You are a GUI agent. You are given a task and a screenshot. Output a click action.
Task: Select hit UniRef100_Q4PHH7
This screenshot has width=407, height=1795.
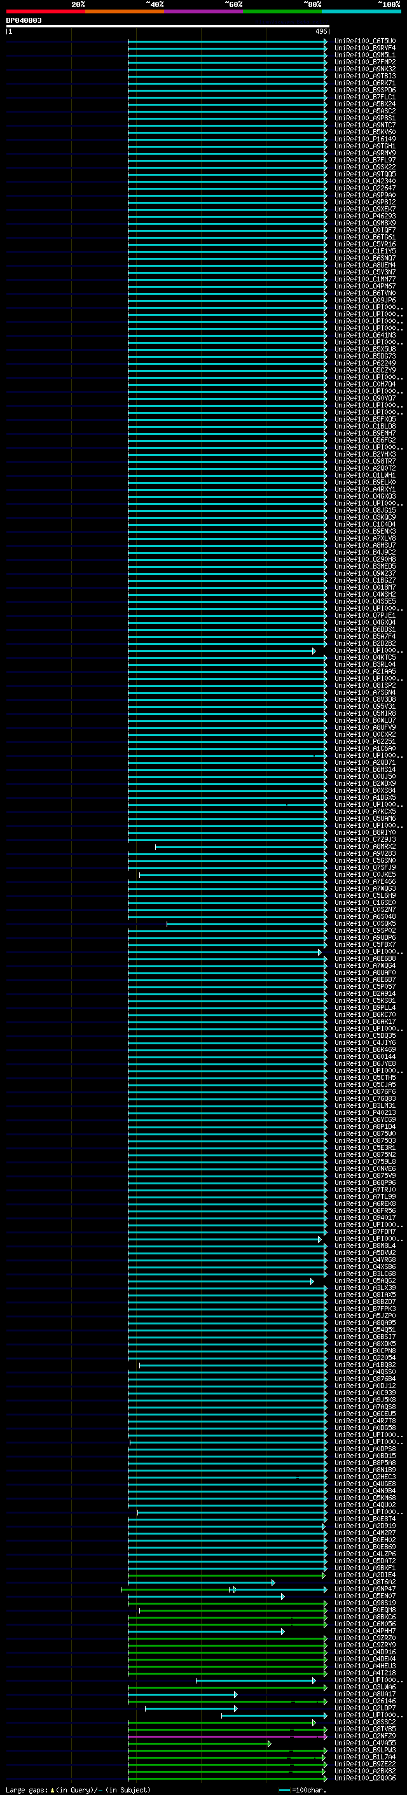(365, 1631)
